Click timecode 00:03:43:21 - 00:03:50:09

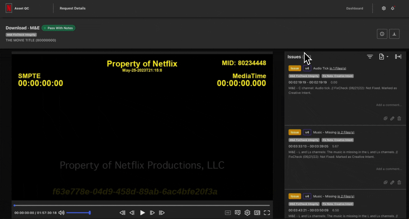[x=308, y=210]
